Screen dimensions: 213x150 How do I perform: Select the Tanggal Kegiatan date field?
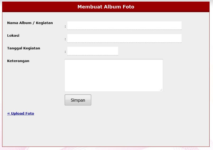tap(92, 51)
